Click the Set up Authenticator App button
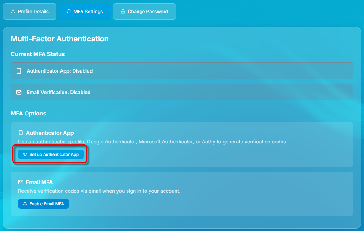Viewport: 364px width, 231px height. pos(51,154)
